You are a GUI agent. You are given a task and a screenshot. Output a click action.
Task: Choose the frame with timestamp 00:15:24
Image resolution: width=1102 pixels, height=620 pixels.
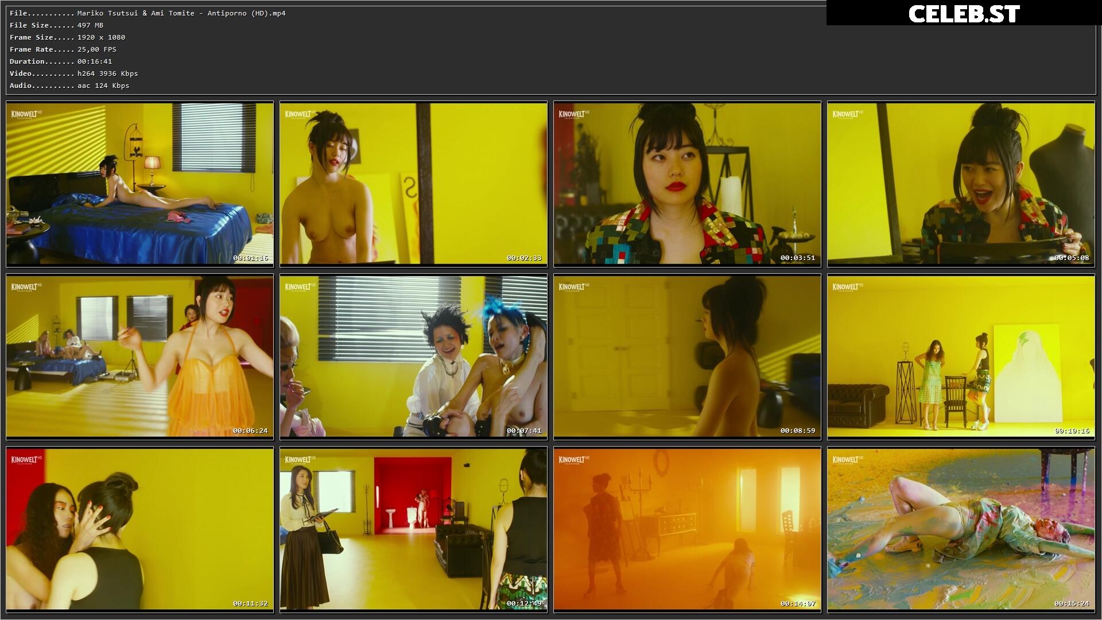pyautogui.click(x=961, y=529)
